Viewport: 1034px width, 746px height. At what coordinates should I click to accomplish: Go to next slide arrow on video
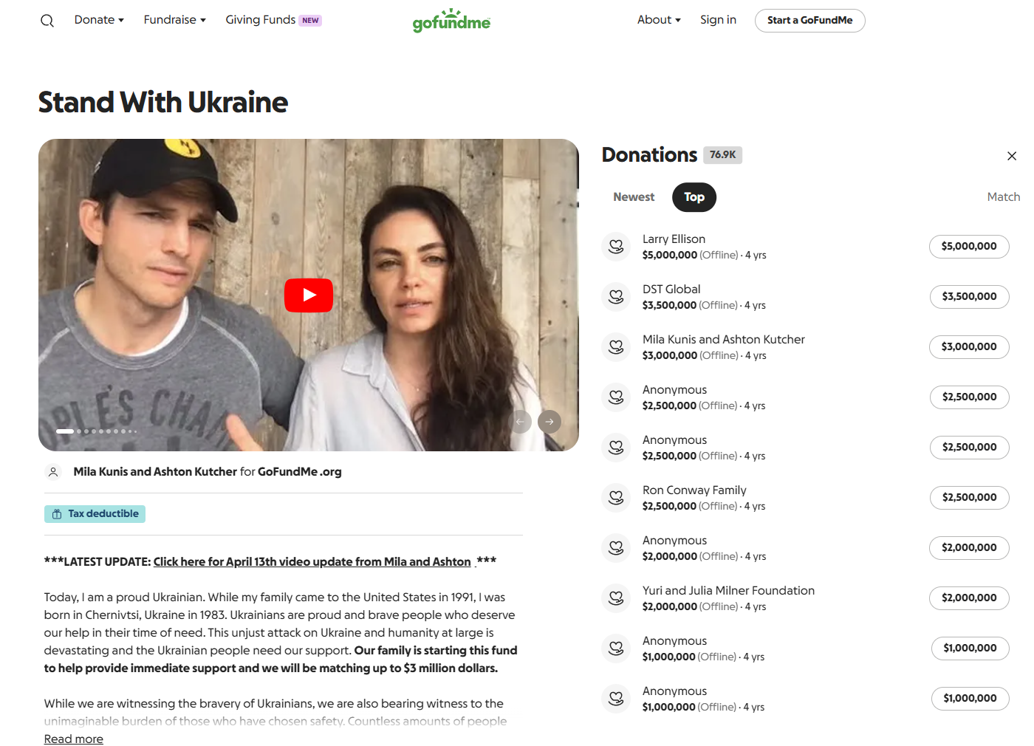point(549,422)
